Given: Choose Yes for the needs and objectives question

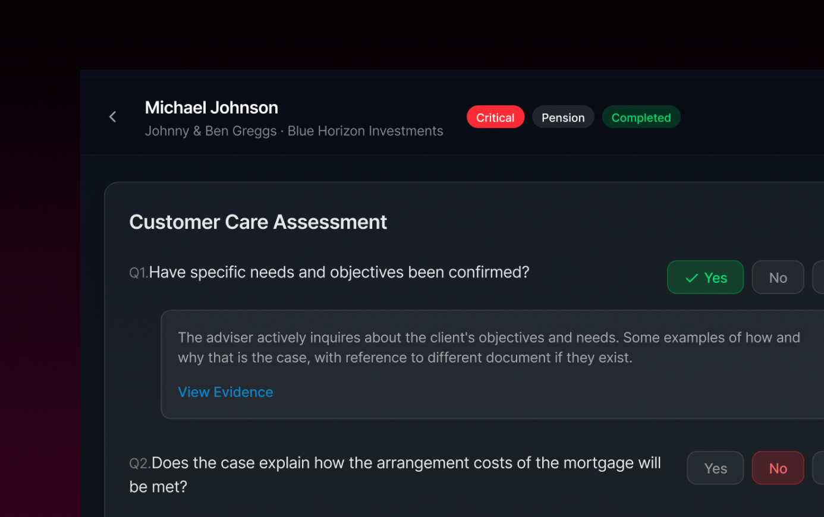Looking at the screenshot, I should tap(705, 278).
